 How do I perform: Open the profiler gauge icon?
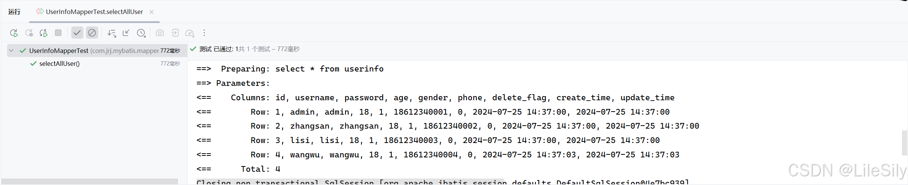click(x=190, y=33)
